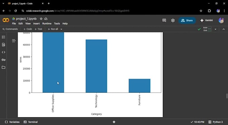The image size is (228, 125).
Task: Click the Colab CO logo
Action: pos(6,20)
